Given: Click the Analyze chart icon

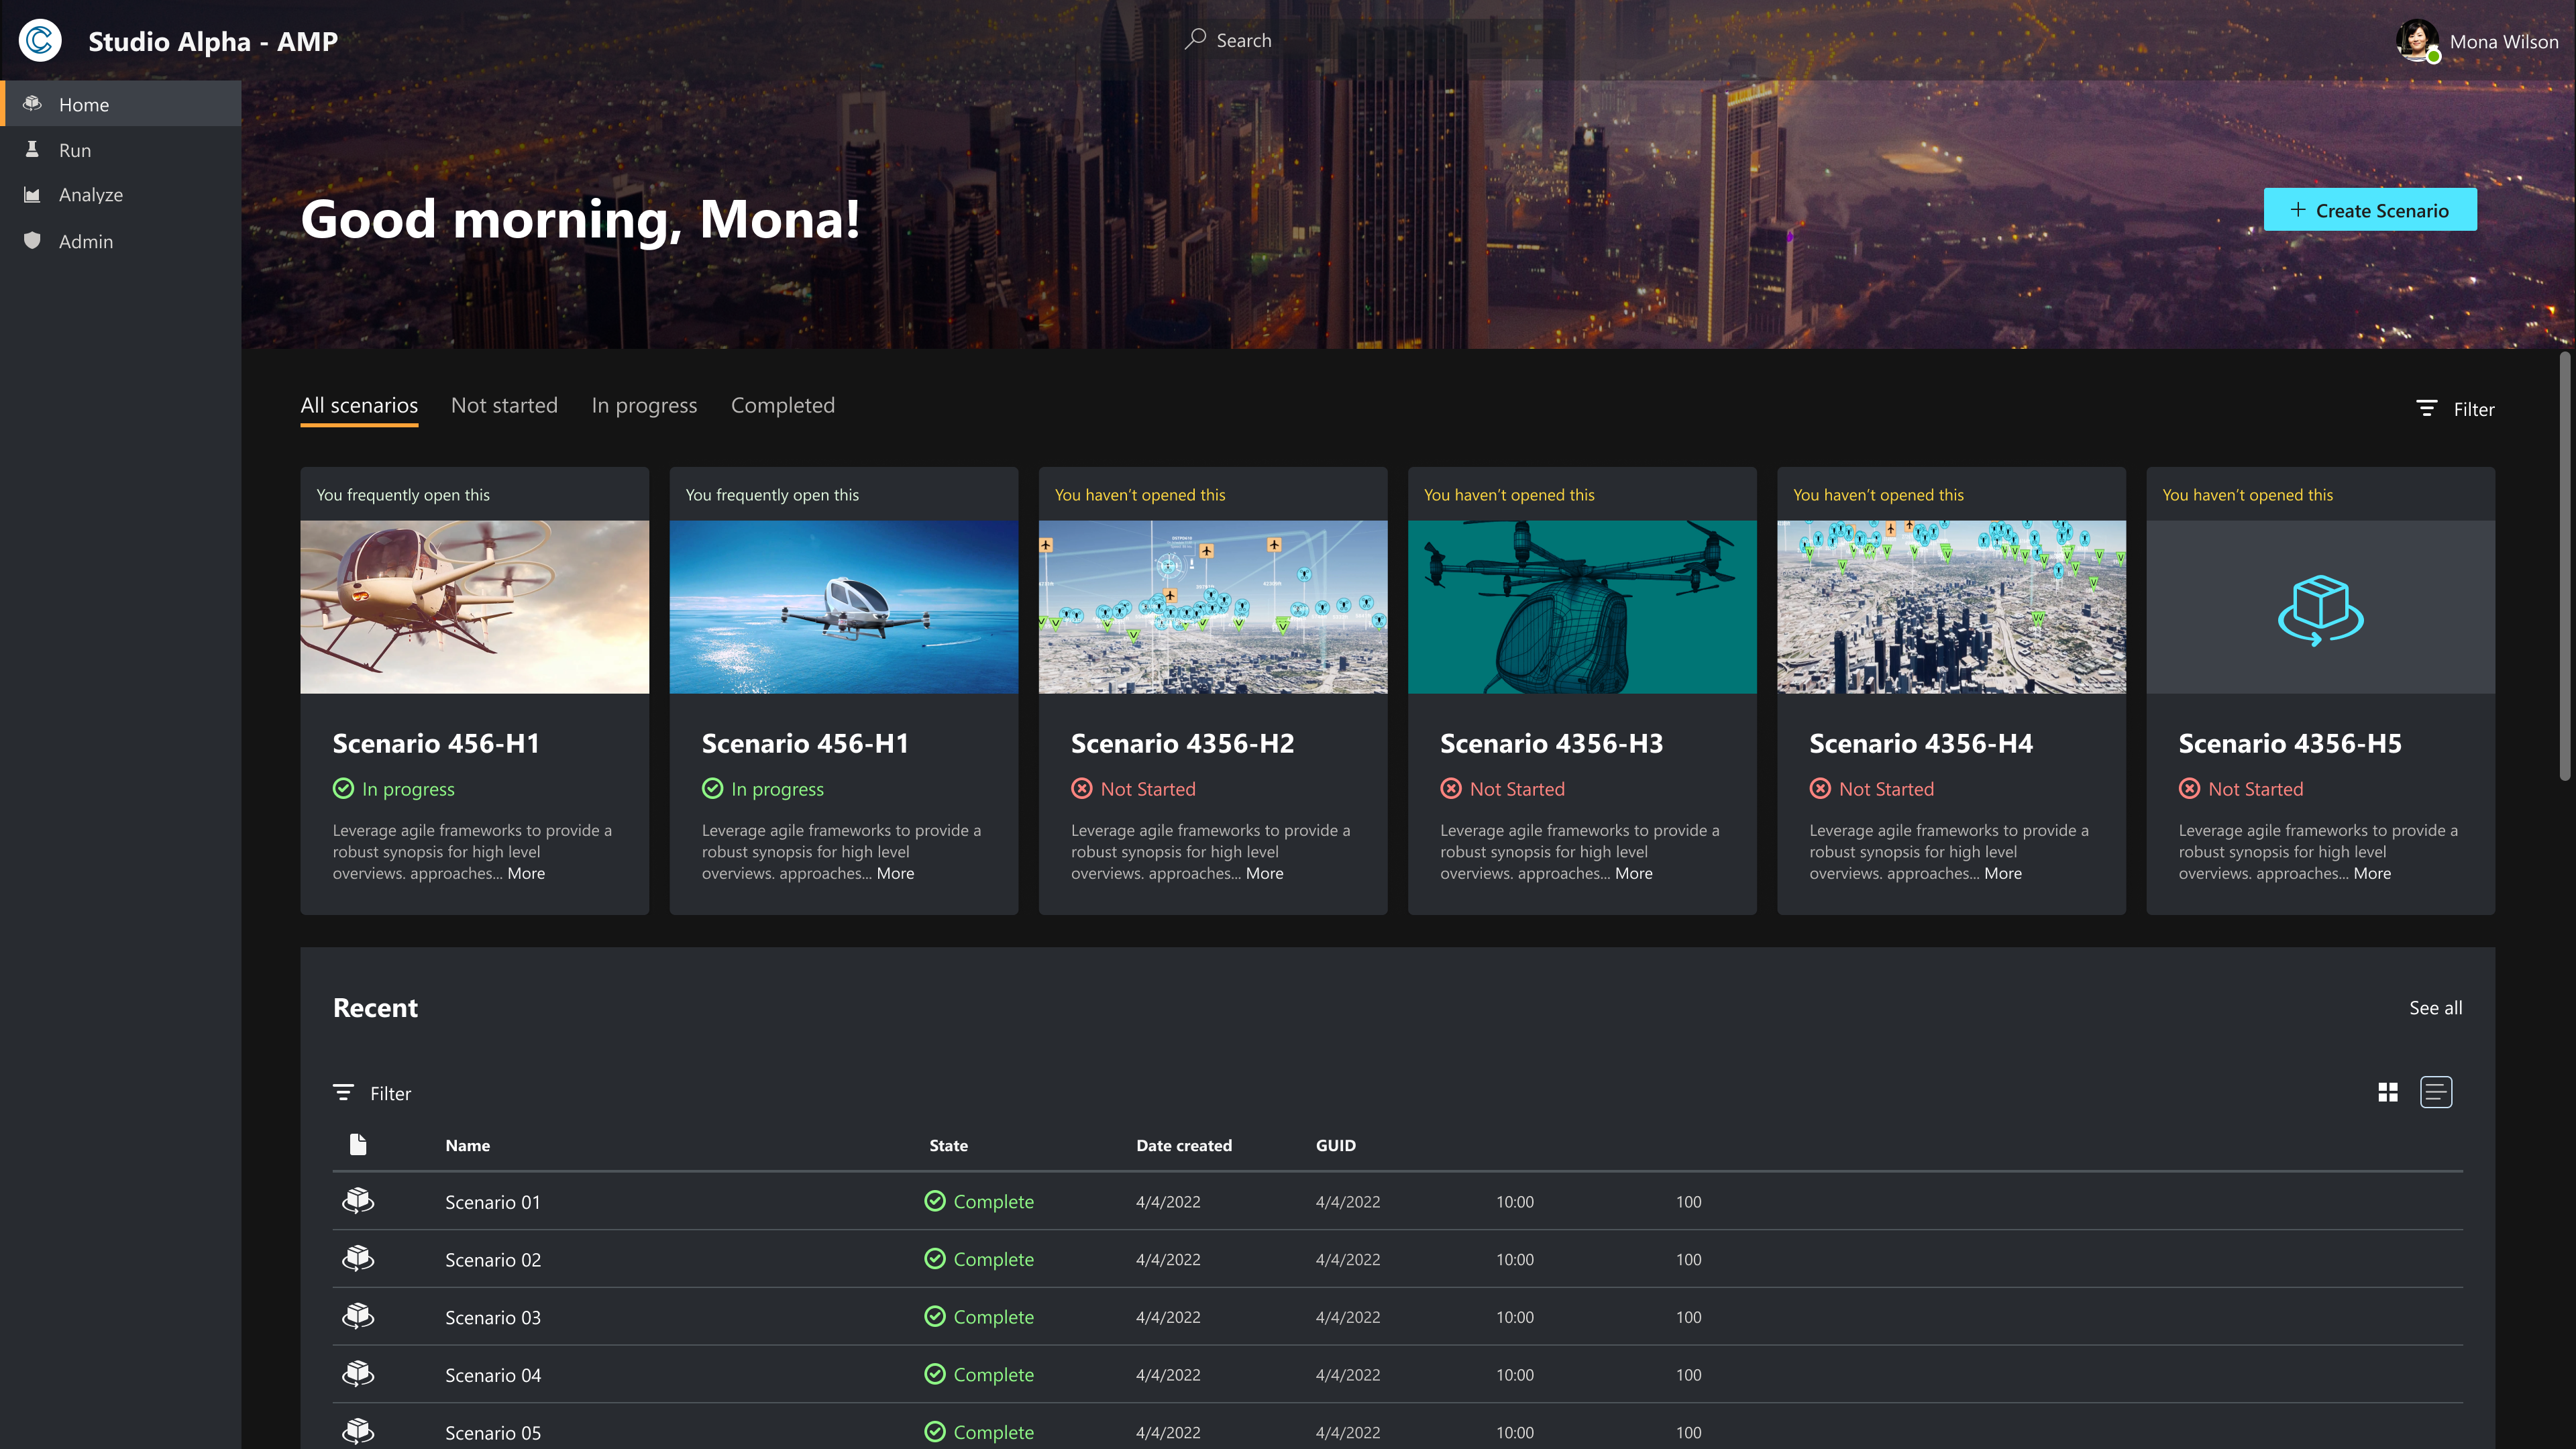Looking at the screenshot, I should [x=32, y=195].
